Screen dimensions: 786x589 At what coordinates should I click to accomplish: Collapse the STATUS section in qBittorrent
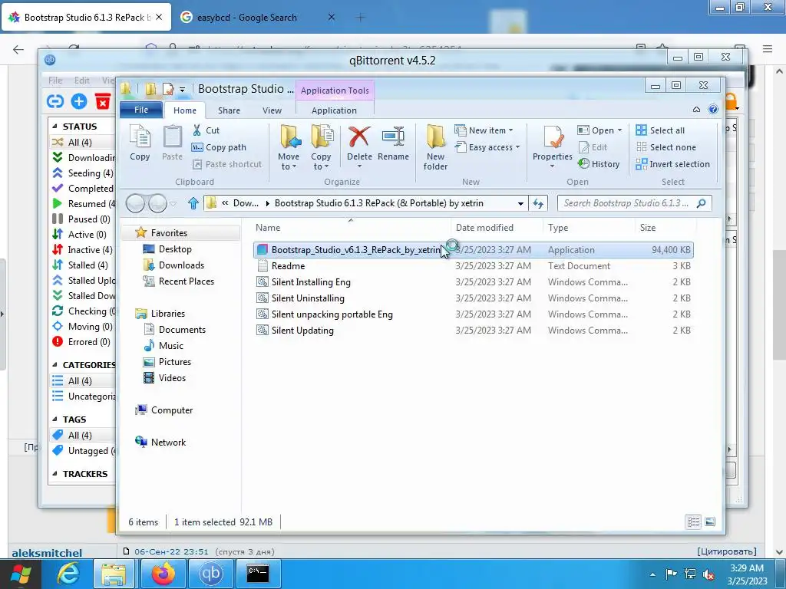point(54,127)
